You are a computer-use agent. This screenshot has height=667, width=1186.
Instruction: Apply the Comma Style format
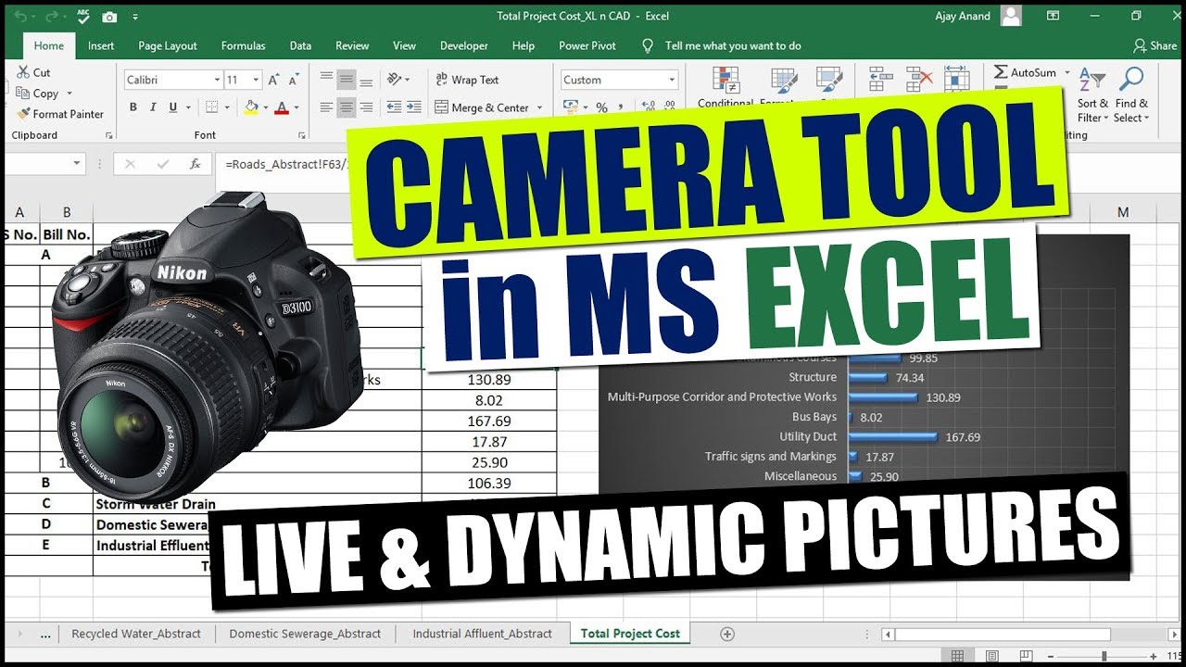point(623,107)
